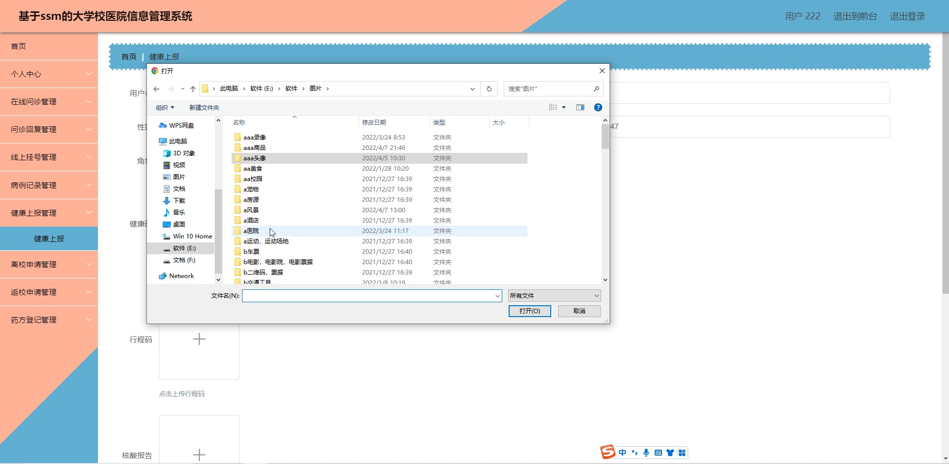Screen dimensions: 949x464
Task: Open the 首页 sidebar item
Action: point(49,46)
